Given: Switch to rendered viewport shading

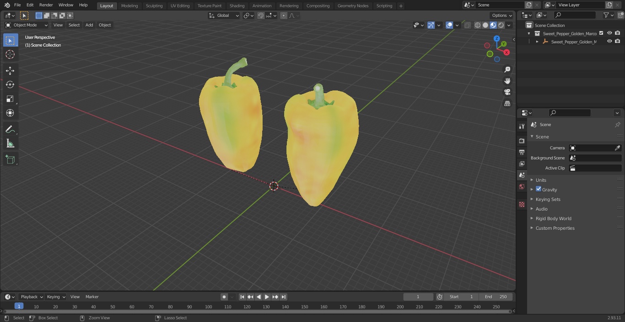Looking at the screenshot, I should (501, 25).
